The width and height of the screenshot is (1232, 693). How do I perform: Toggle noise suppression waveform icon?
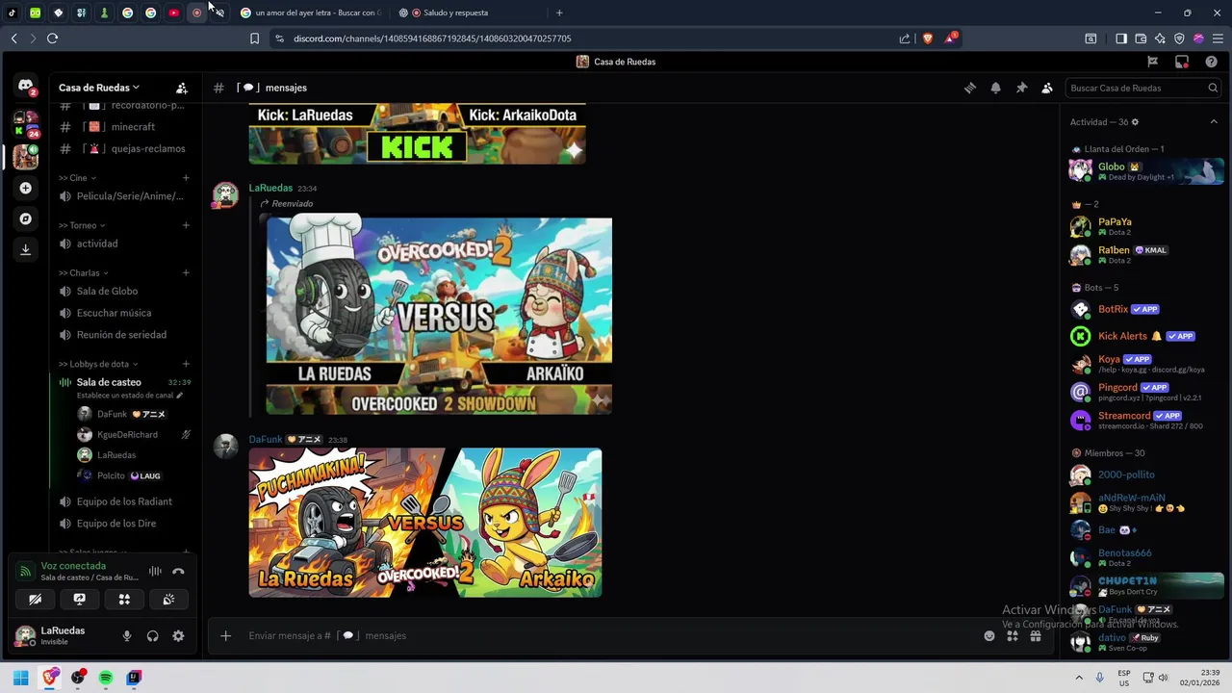point(155,572)
